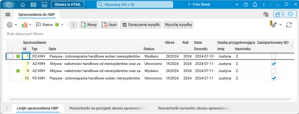Screen dimensions: 299x114
Task: Toggle Zaimportowany BO checkbox for Id 7
Action: (x=274, y=64)
